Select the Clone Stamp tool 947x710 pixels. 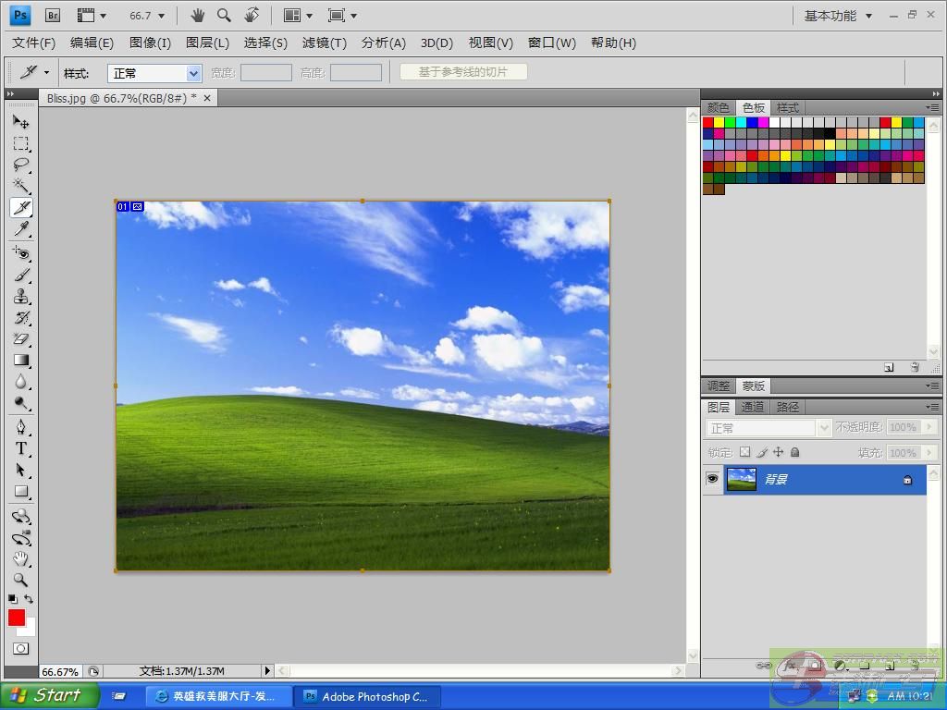pos(21,296)
